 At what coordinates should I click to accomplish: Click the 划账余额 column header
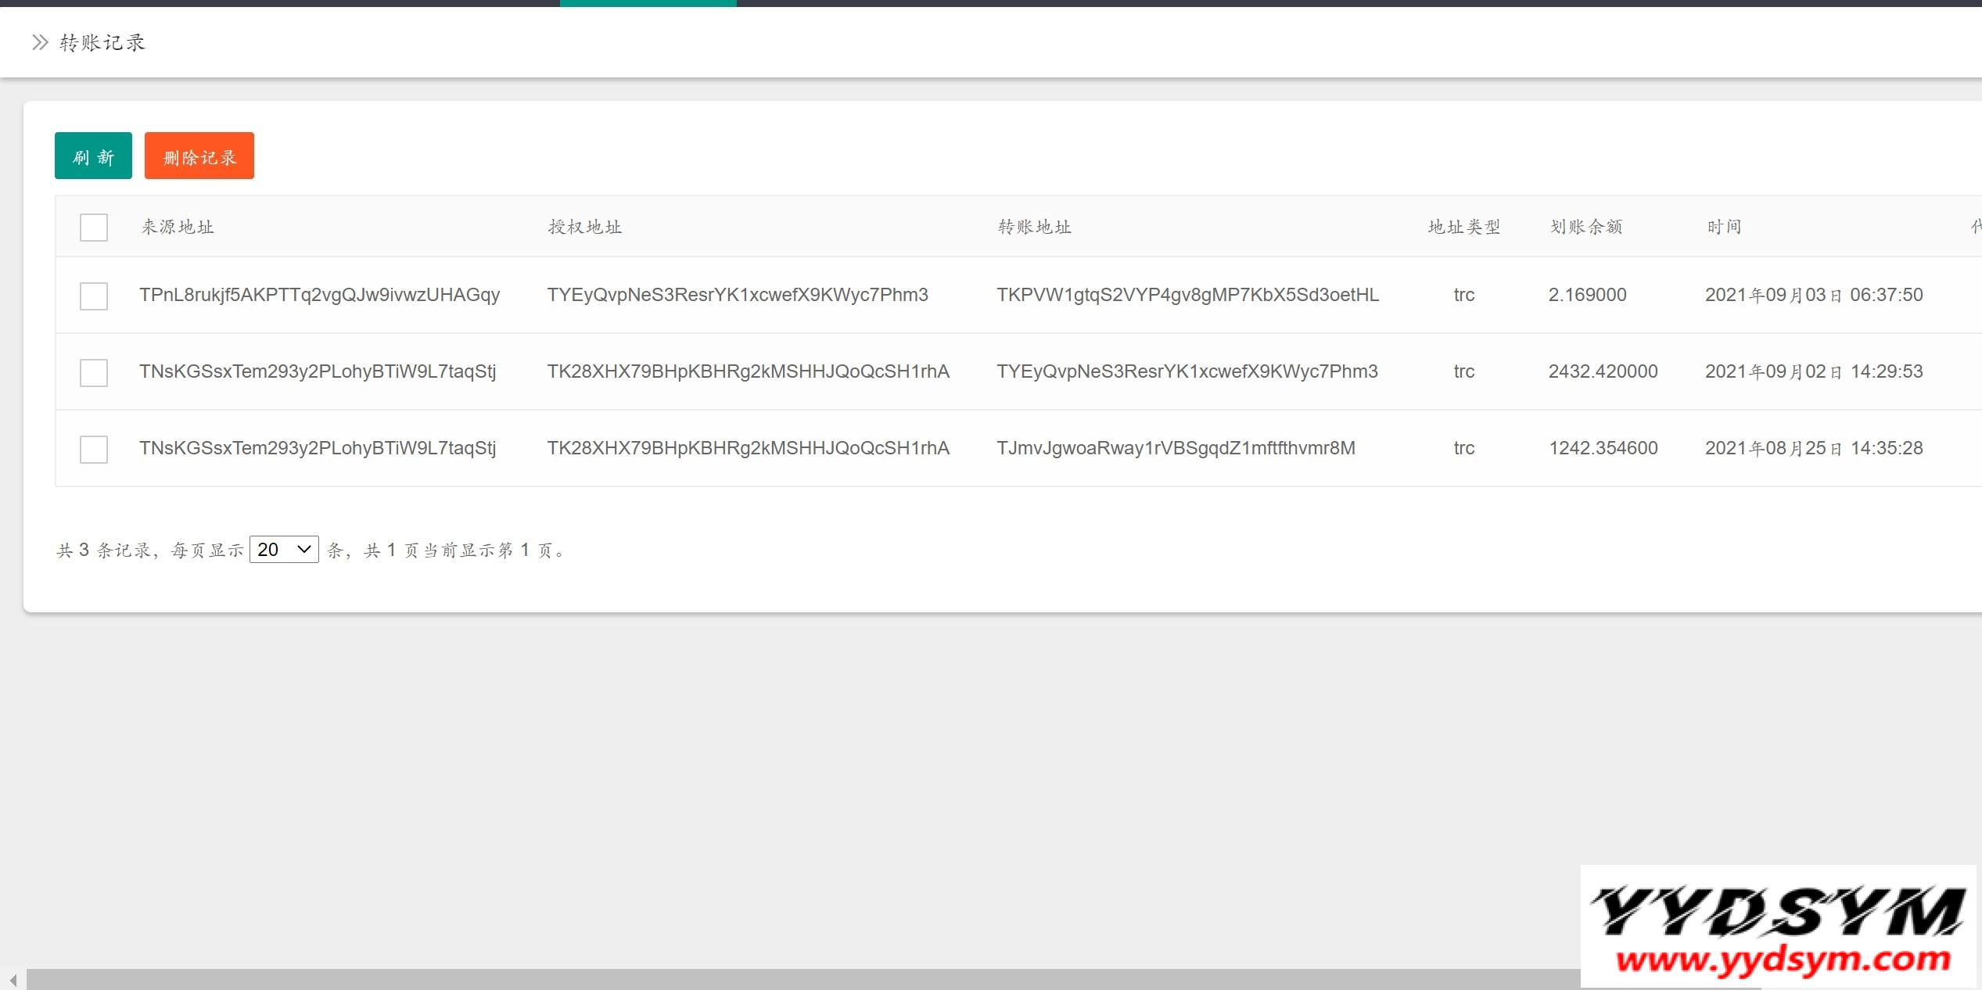pyautogui.click(x=1586, y=228)
